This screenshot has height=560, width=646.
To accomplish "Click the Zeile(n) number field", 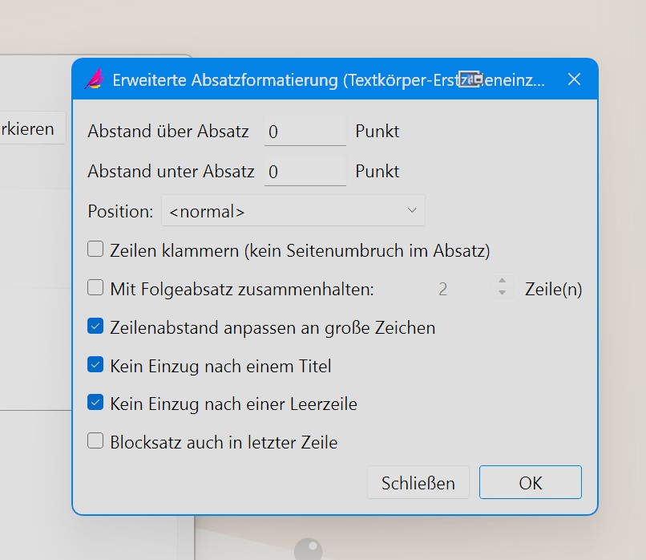I will coord(463,288).
